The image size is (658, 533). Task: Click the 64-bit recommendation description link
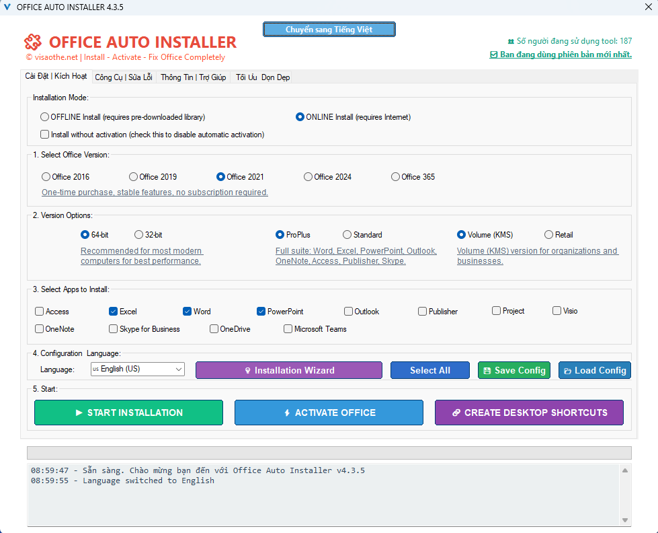point(142,256)
